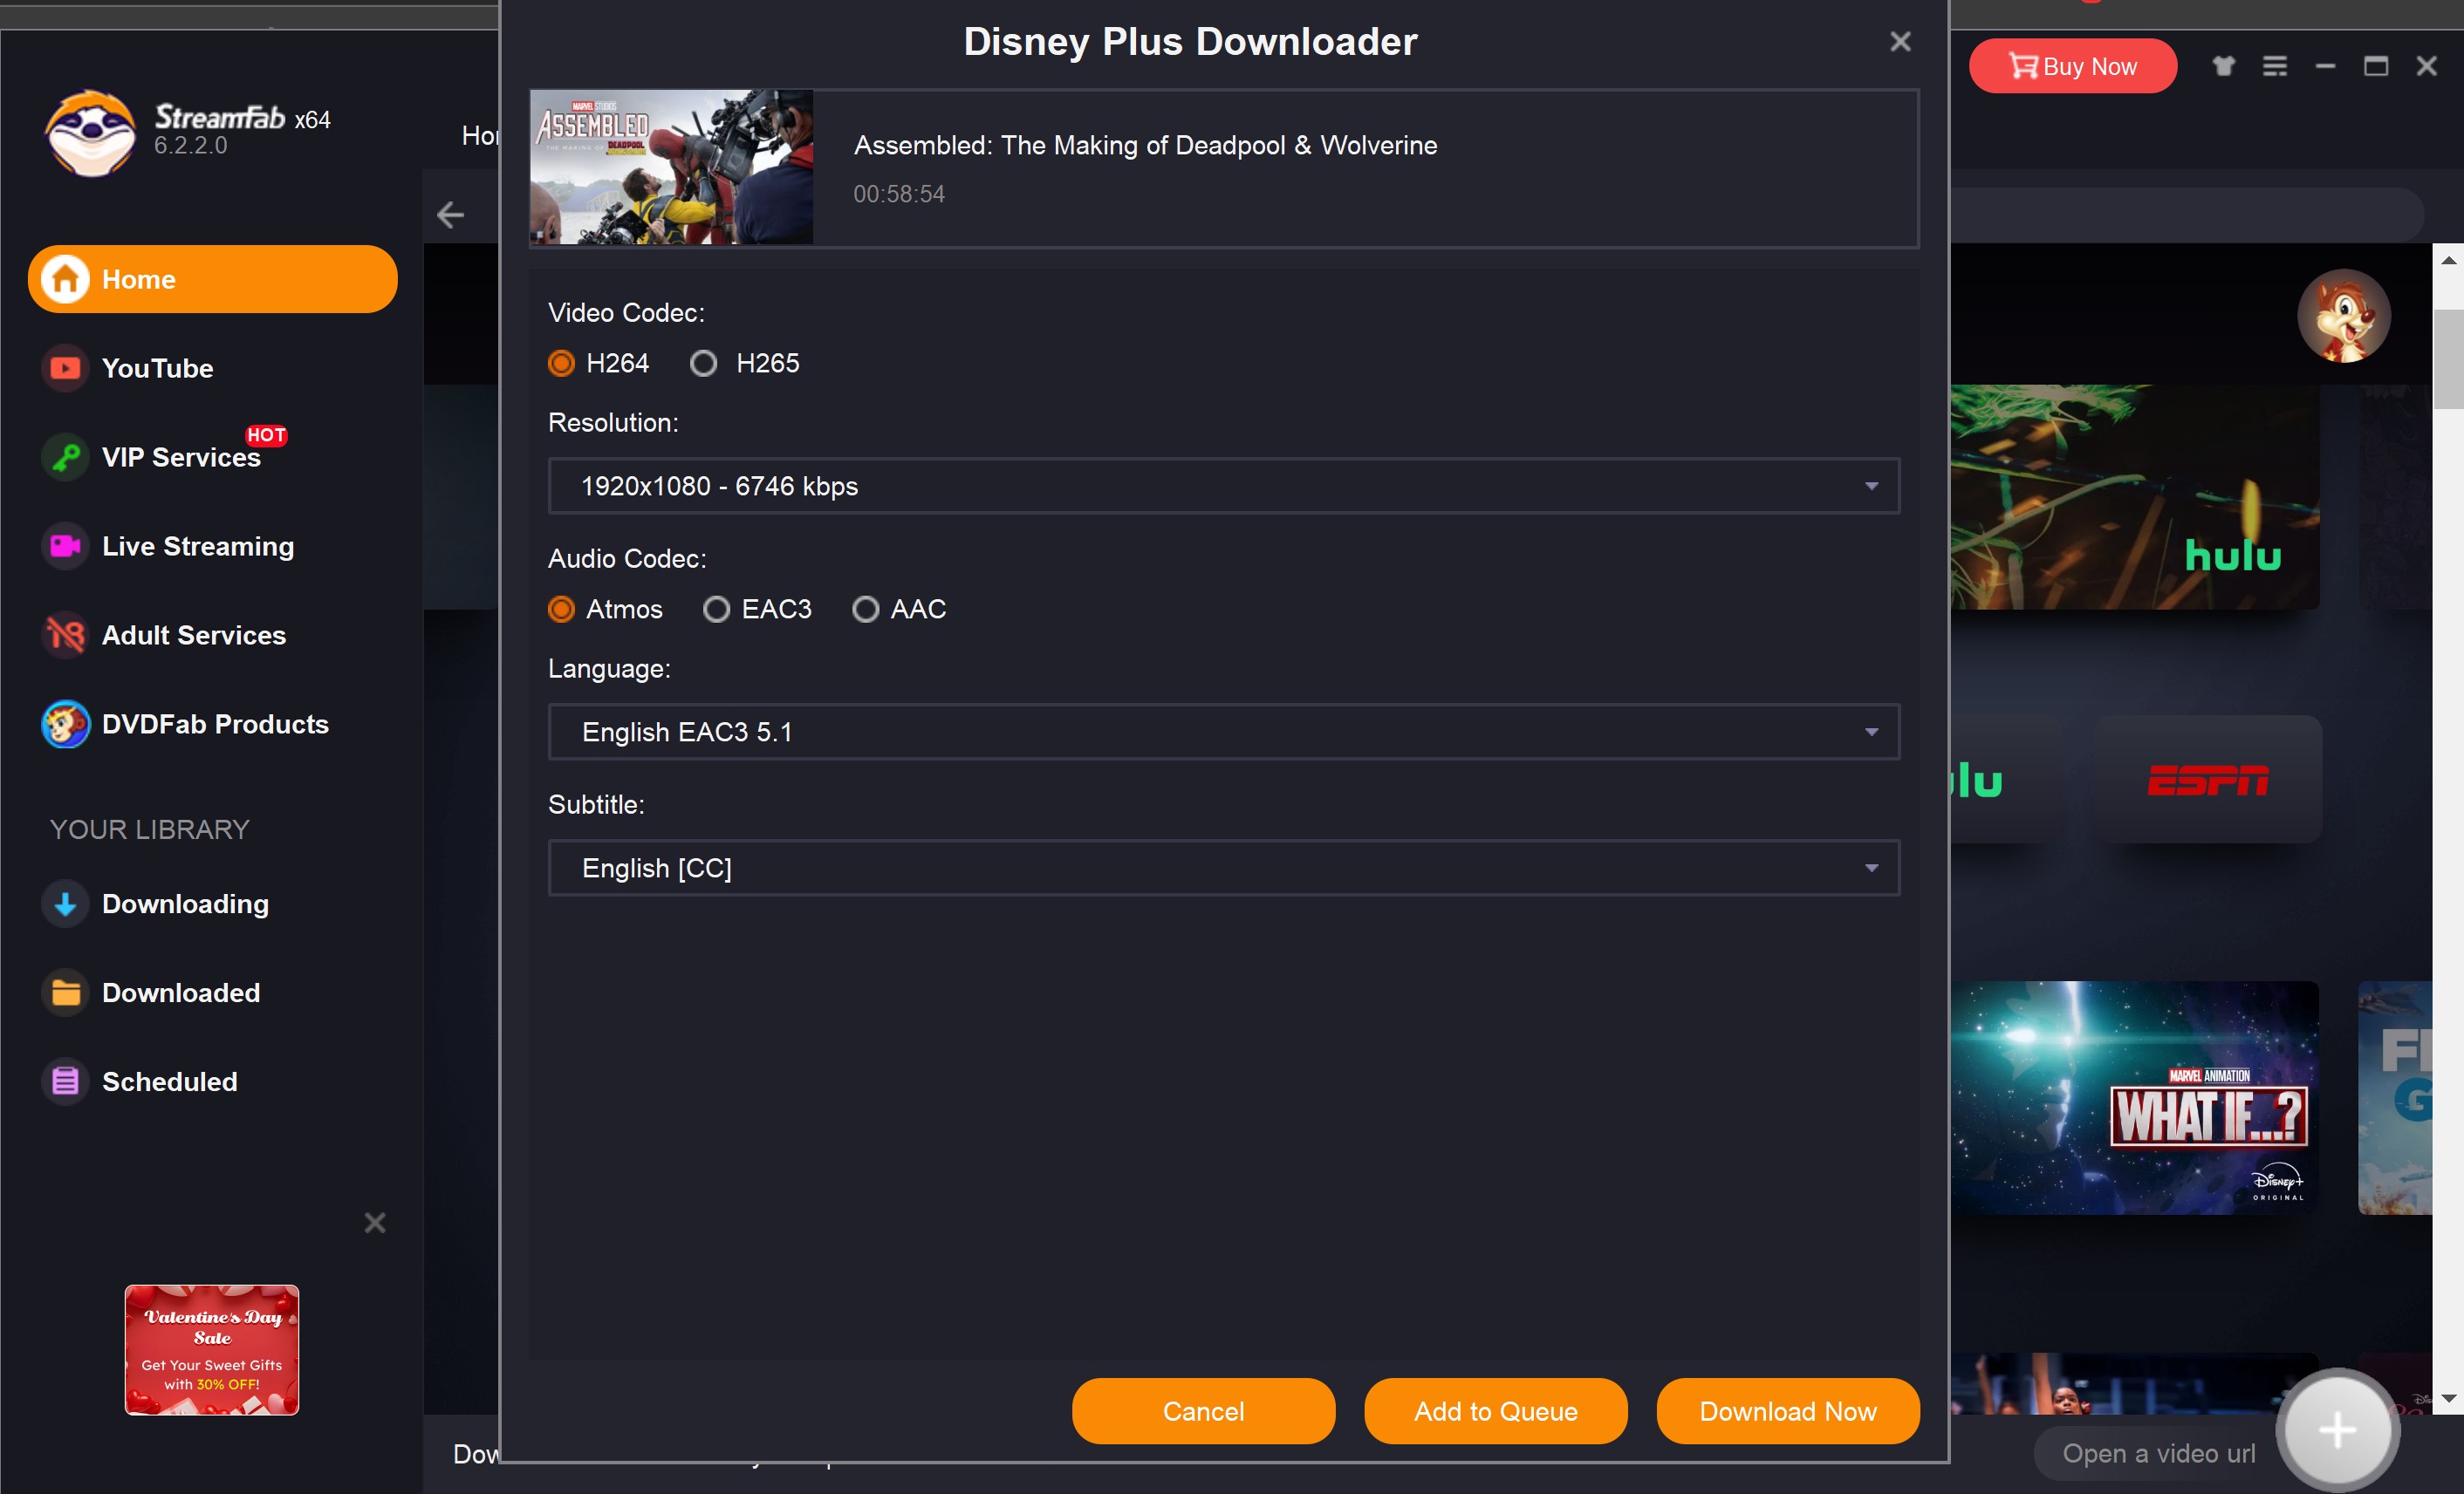The width and height of the screenshot is (2464, 1494).
Task: Click the round plus button
Action: point(2337,1430)
